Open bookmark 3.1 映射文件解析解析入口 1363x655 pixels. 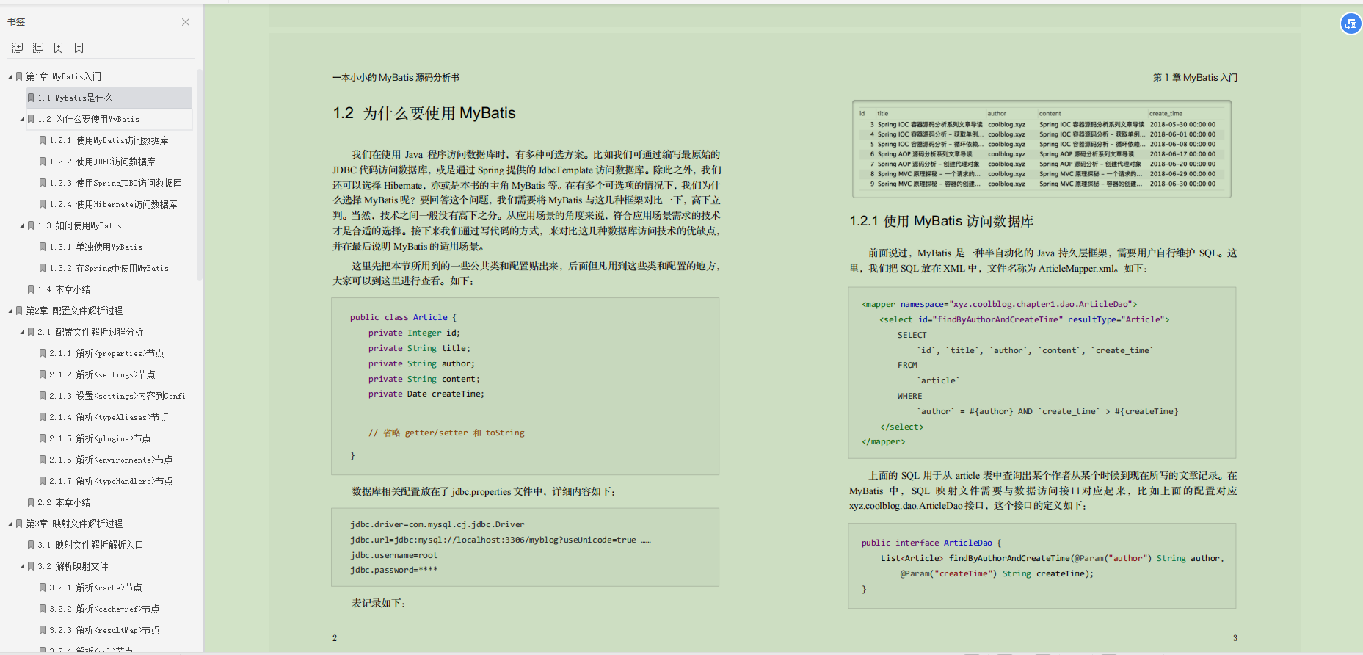[x=91, y=545]
